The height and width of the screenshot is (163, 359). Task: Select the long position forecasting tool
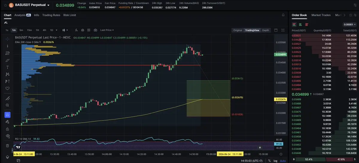[x=7, y=81]
